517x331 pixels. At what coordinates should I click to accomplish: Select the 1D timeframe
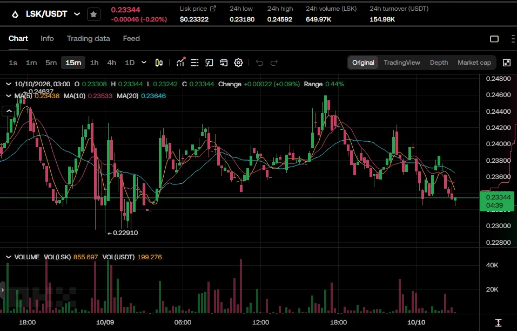[x=130, y=63]
